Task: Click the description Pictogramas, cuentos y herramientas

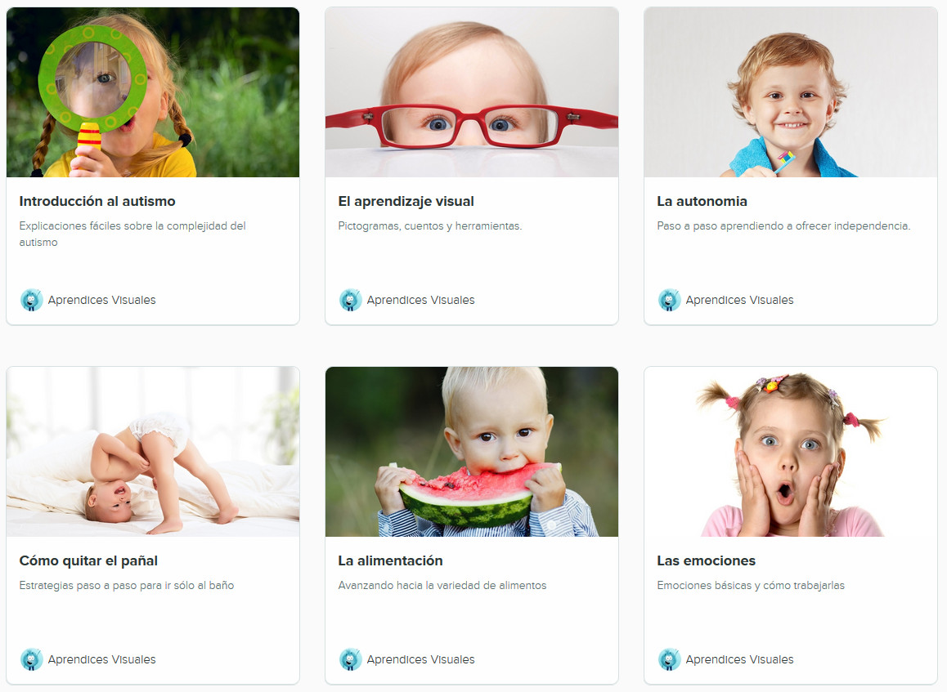Action: click(x=430, y=226)
